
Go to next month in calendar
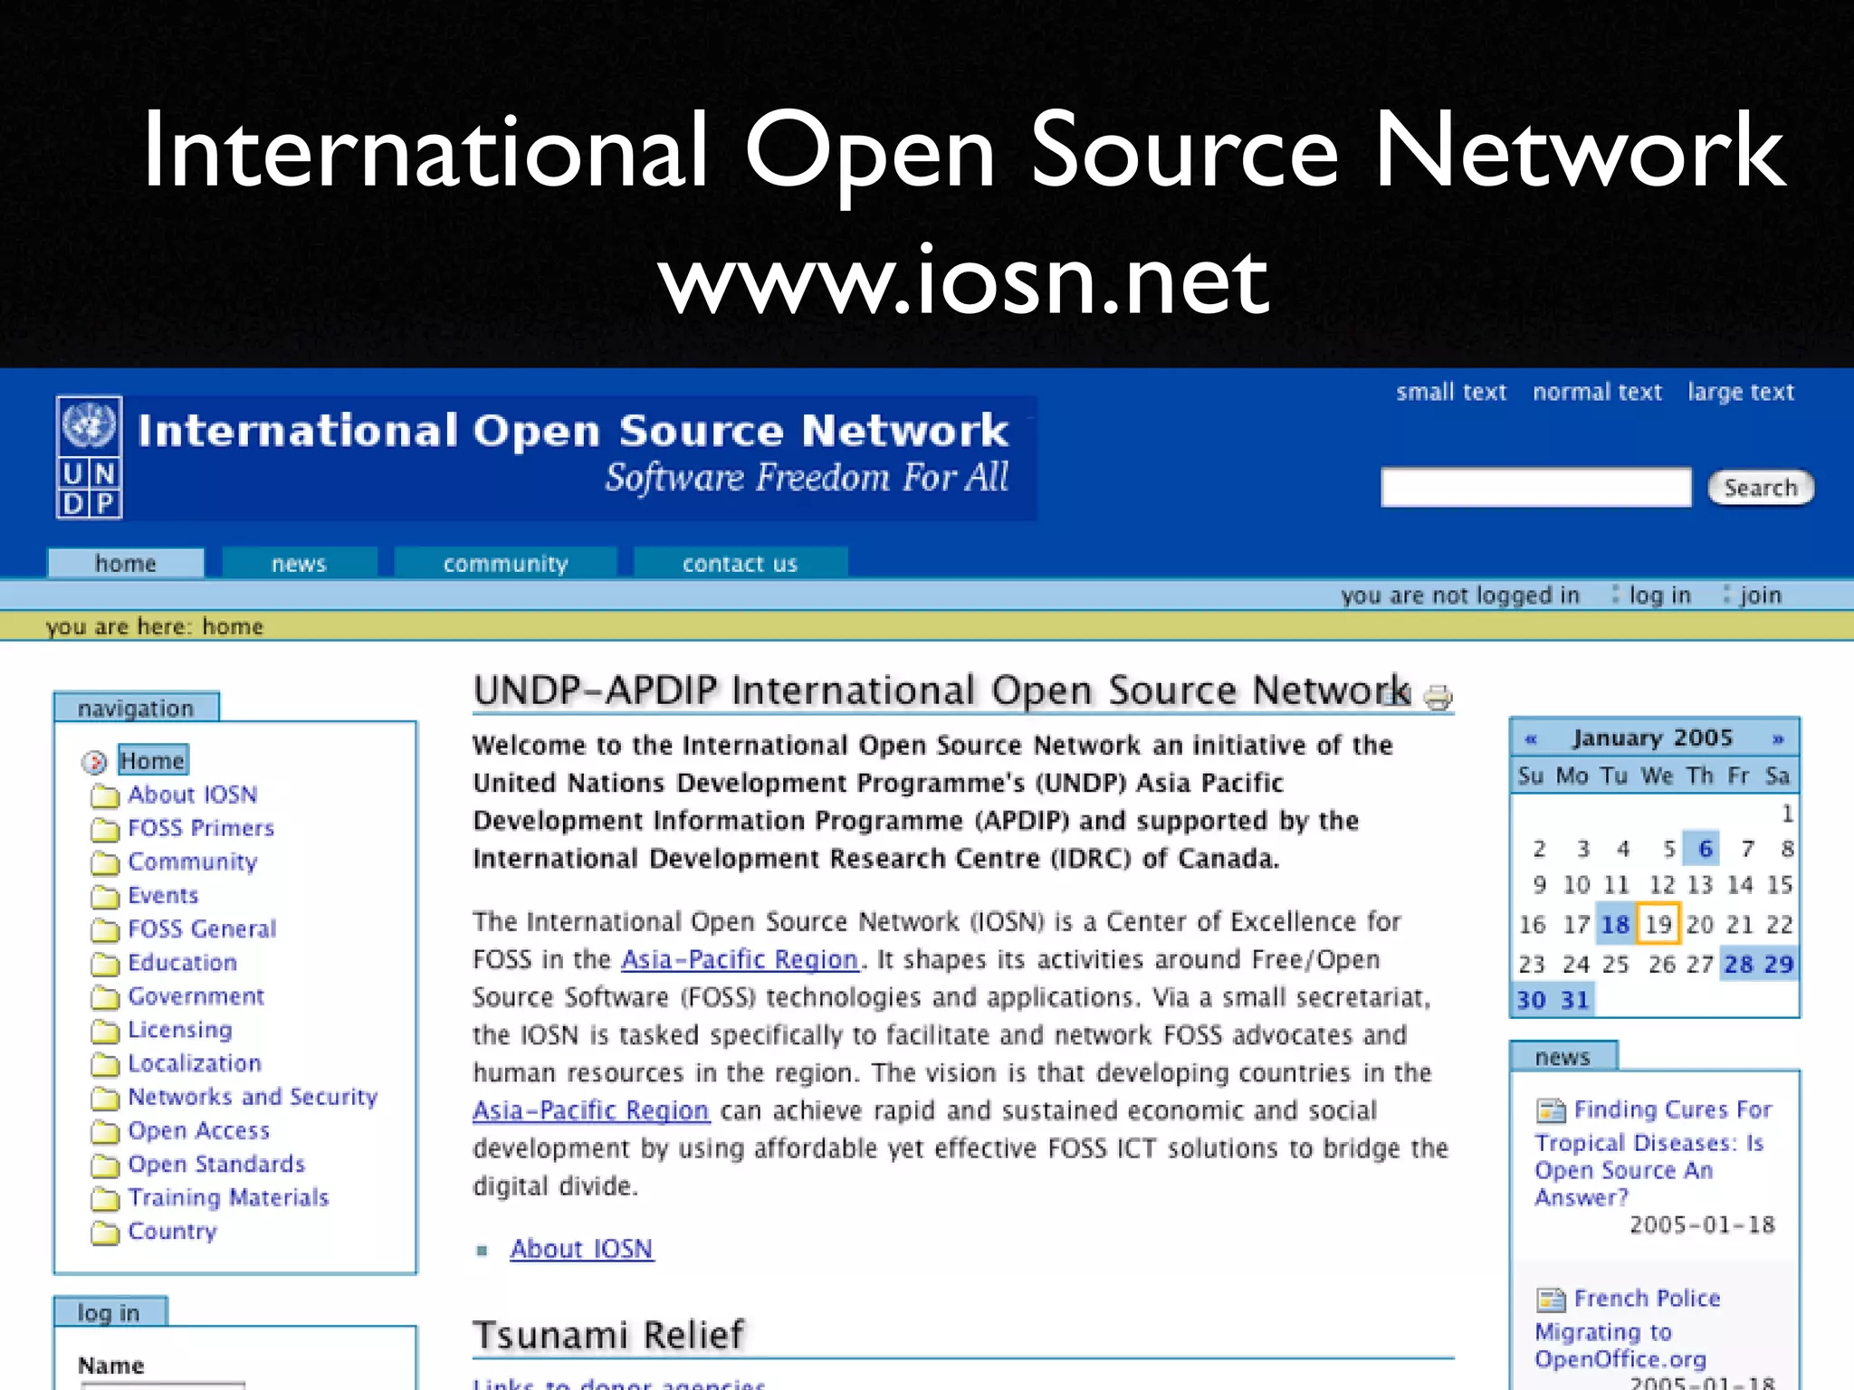pyautogui.click(x=1778, y=738)
